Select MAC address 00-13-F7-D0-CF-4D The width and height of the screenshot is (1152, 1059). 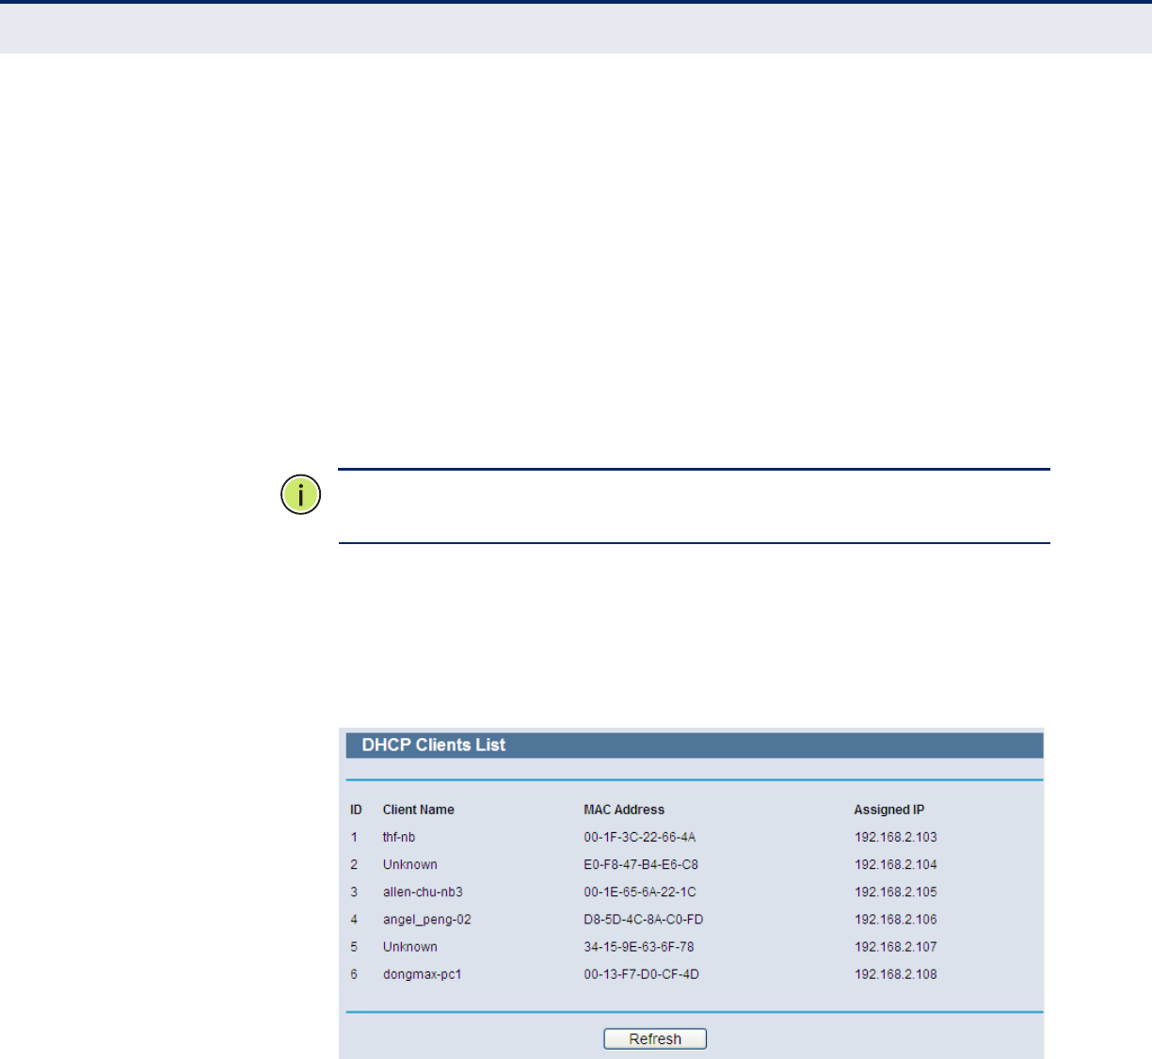tap(642, 974)
